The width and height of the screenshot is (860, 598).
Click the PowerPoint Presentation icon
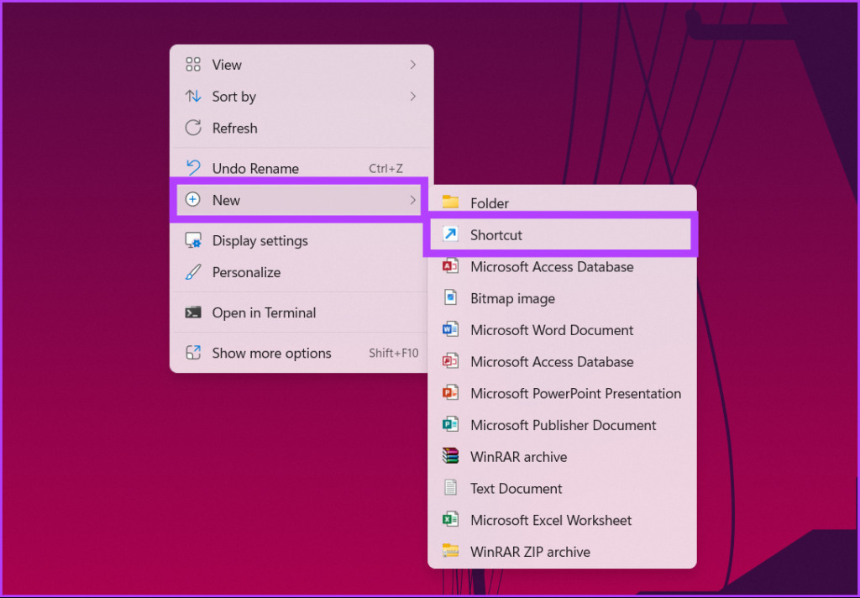click(450, 393)
